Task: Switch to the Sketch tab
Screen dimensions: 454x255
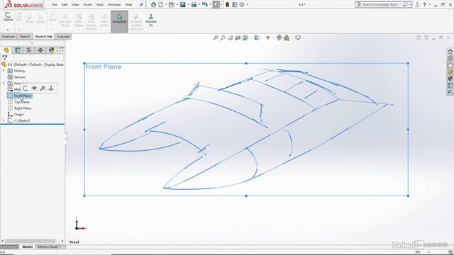Action: [x=25, y=37]
